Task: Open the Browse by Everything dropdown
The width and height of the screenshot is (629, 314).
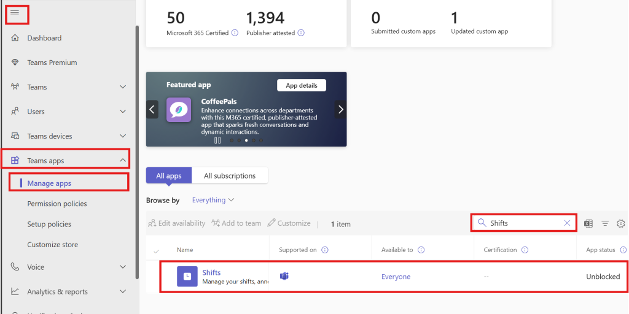Action: (213, 200)
